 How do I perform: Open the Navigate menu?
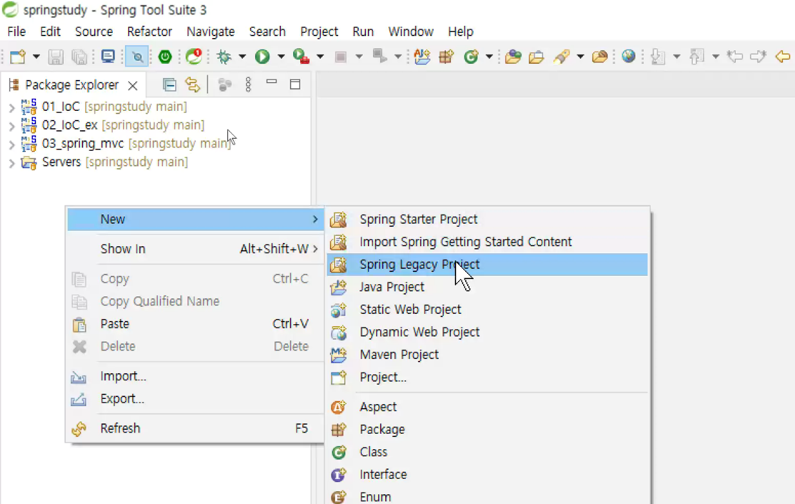[x=211, y=32]
